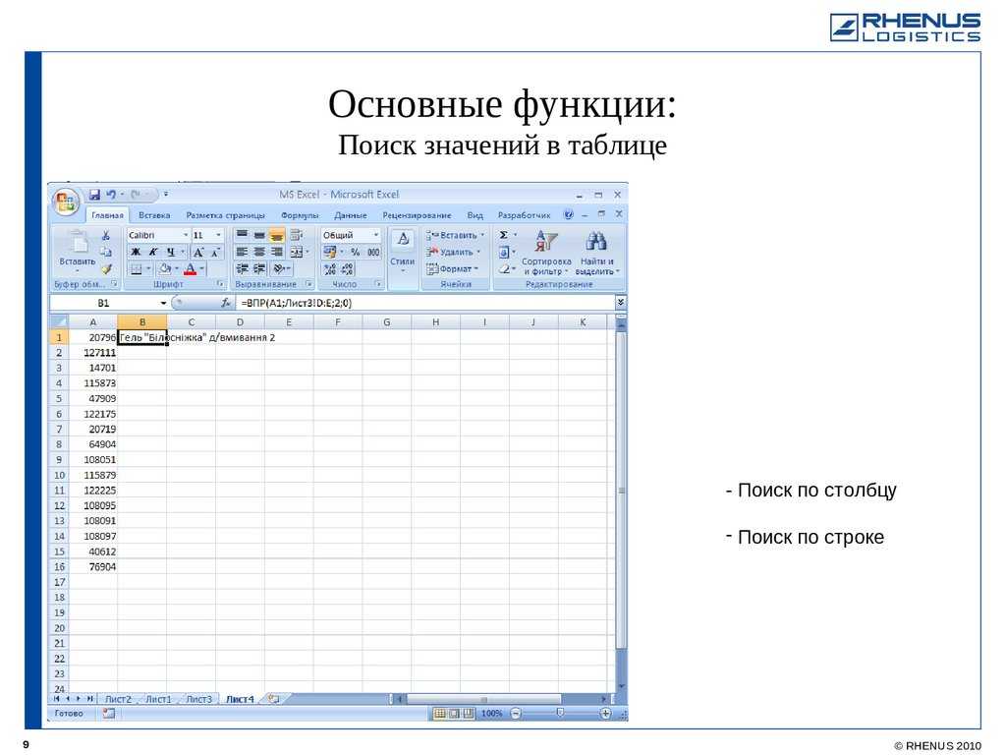Center text horizontally in cell

pos(259,253)
